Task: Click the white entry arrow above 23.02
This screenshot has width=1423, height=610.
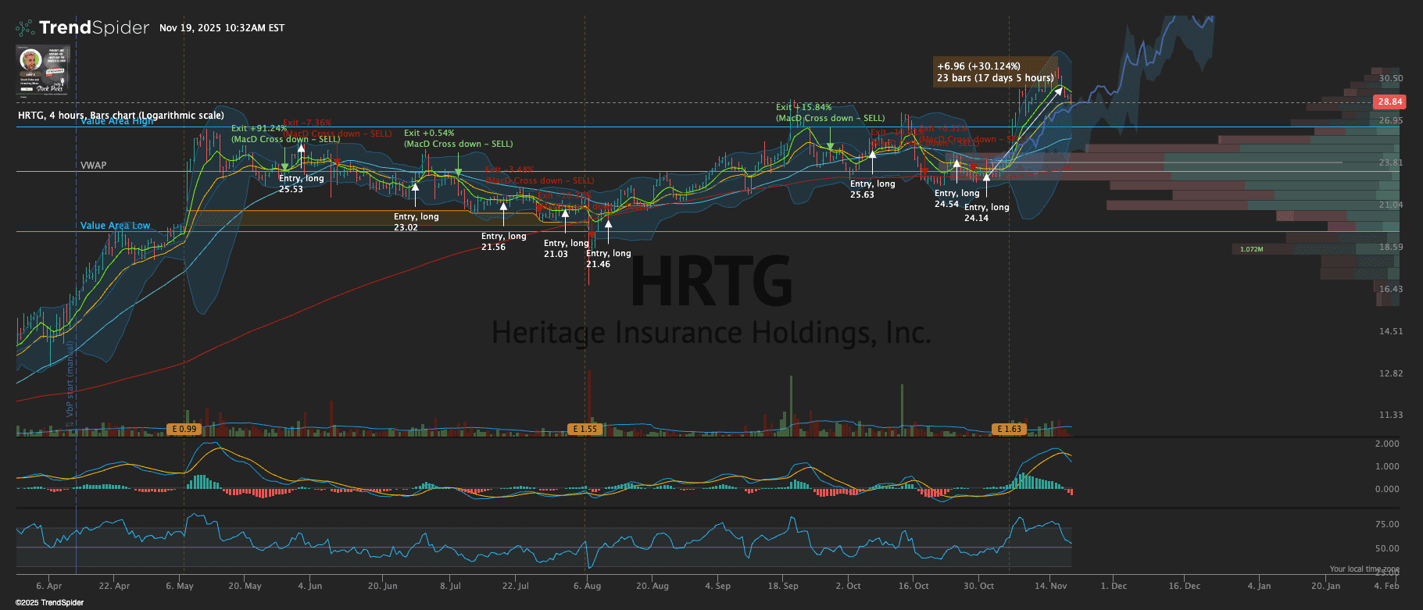Action: point(416,187)
